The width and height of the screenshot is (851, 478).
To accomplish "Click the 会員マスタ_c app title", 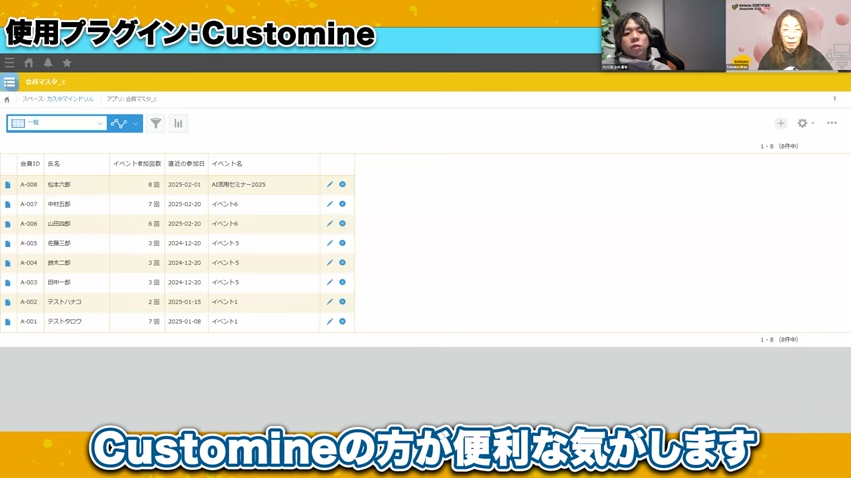I will pos(46,82).
